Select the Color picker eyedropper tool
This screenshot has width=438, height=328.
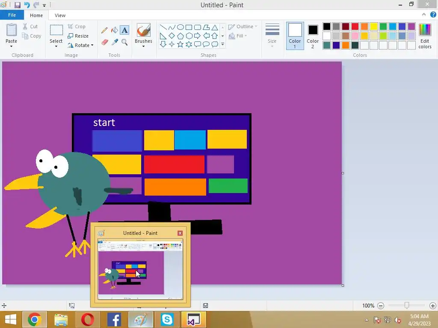point(115,42)
